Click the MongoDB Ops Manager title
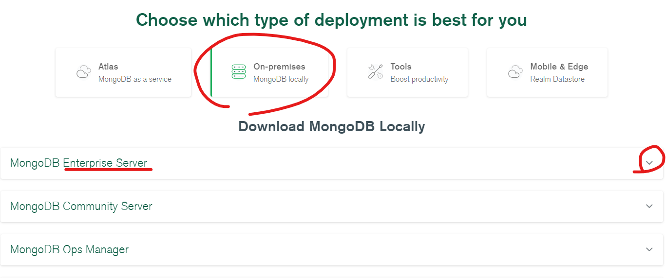 pyautogui.click(x=69, y=250)
